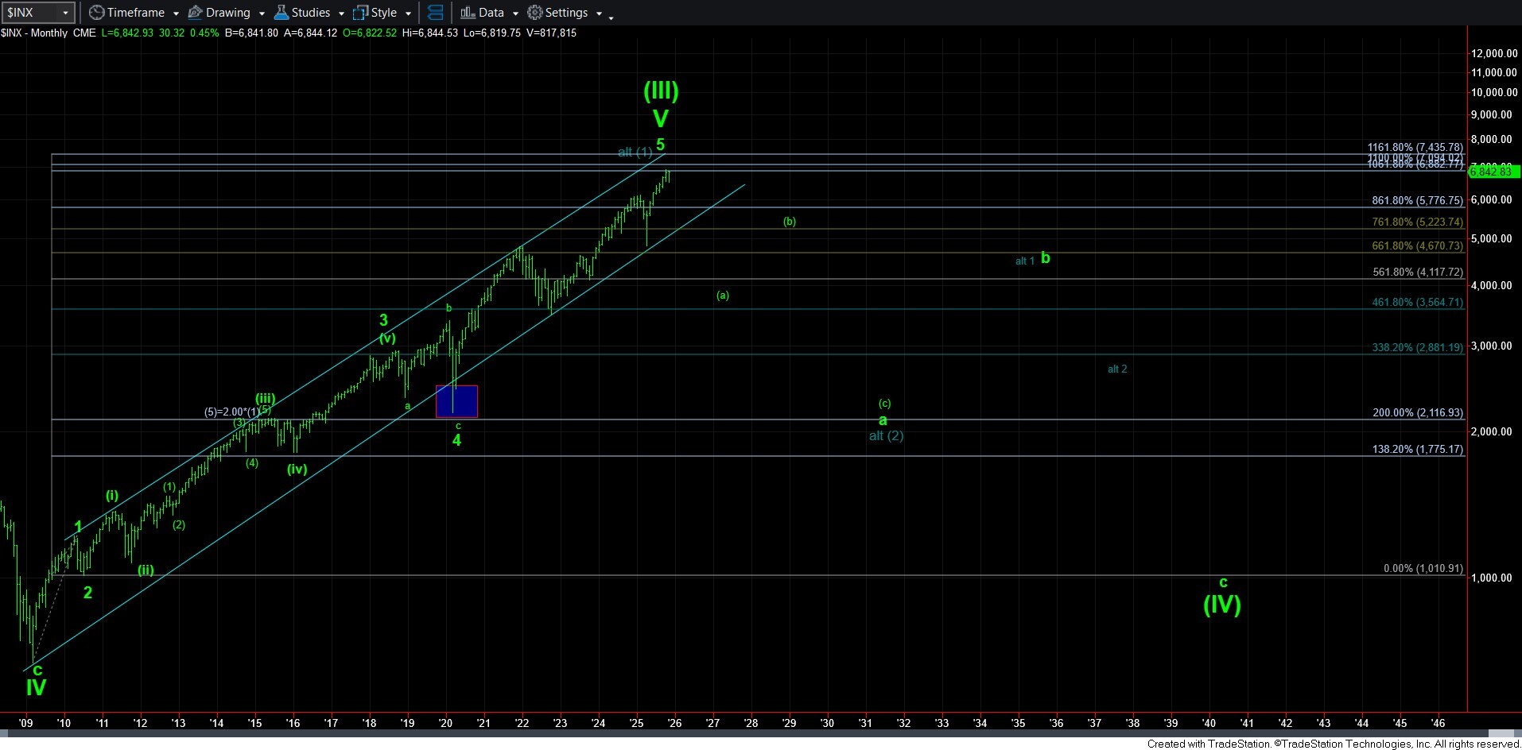Expand the Style dropdown arrow
Screen dimensions: 1522x750
click(408, 14)
